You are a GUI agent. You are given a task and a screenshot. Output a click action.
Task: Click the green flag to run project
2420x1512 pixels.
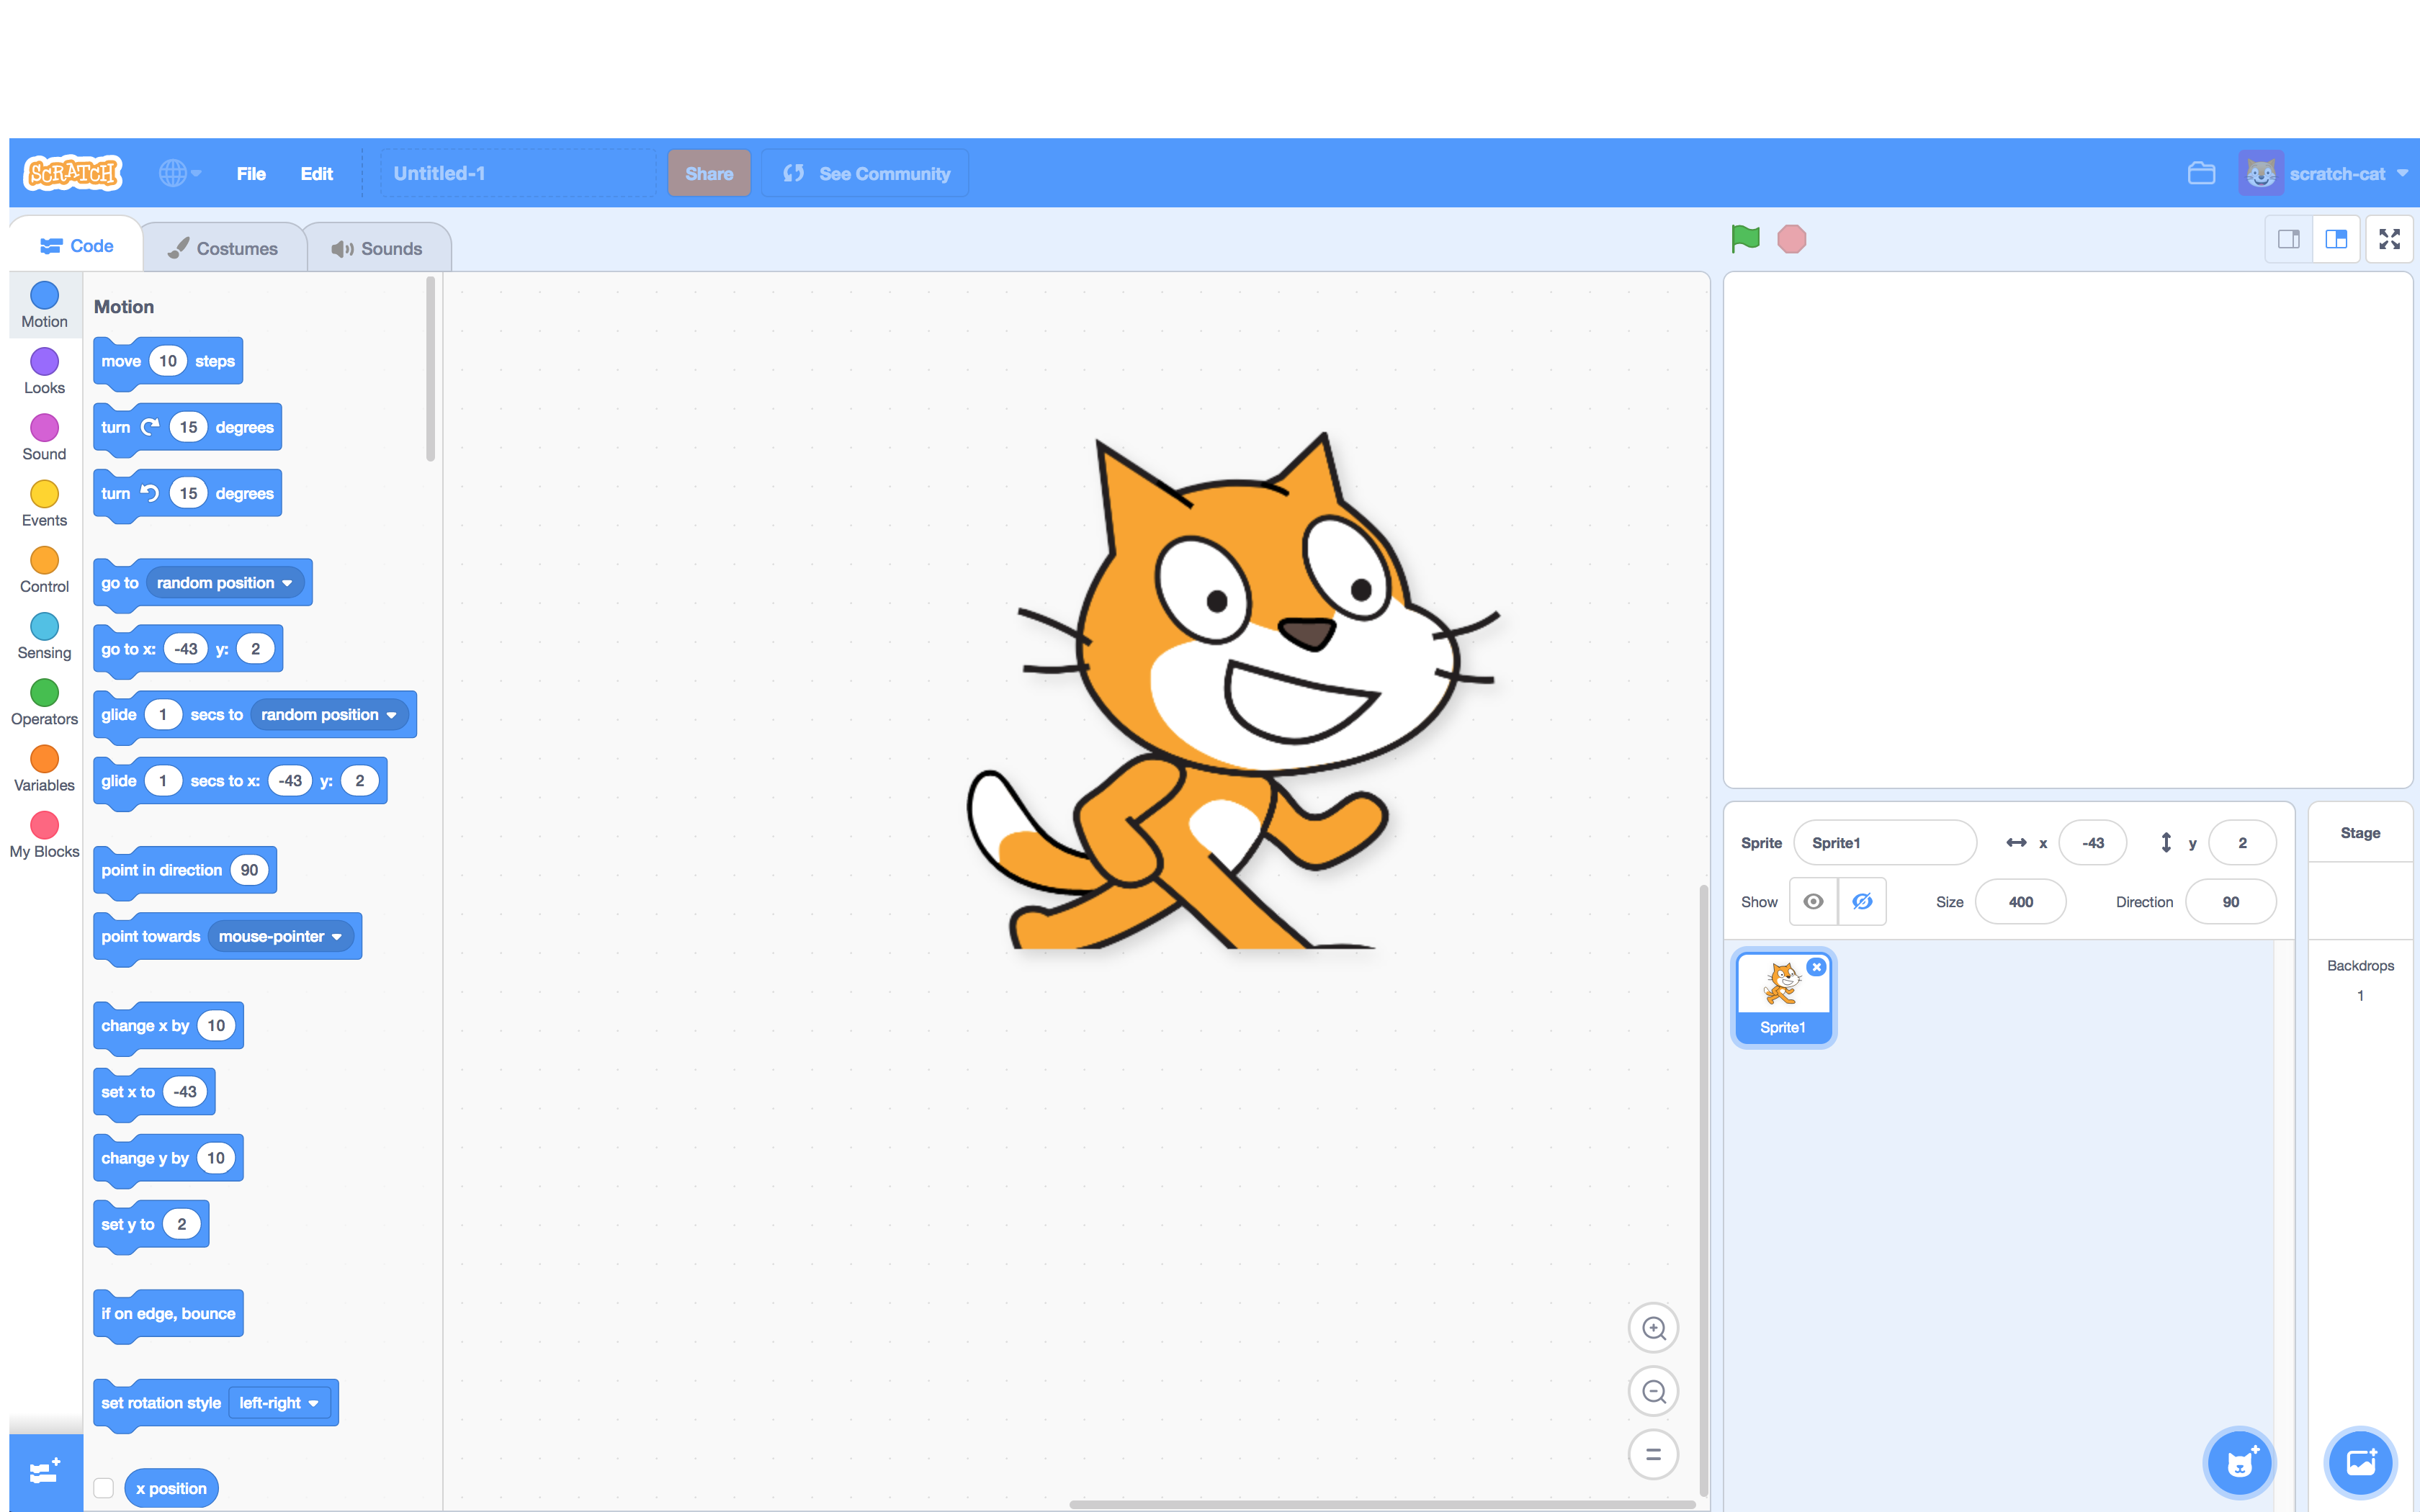1745,239
